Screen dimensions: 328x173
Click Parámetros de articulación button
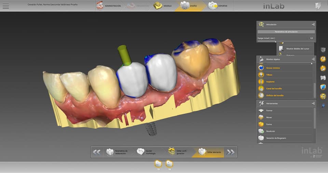coord(286,32)
